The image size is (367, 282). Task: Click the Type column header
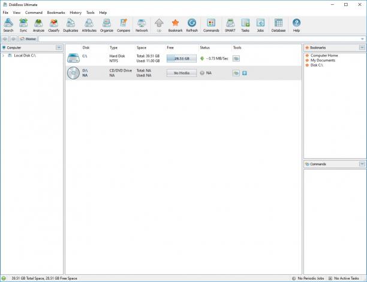pos(113,48)
